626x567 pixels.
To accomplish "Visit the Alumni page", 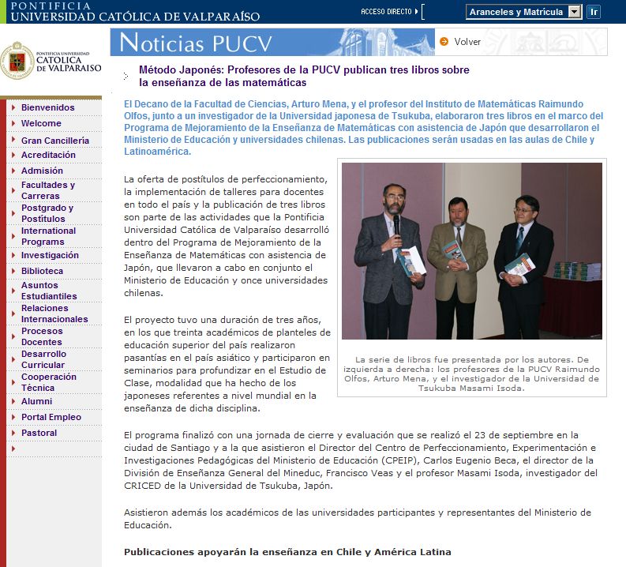I will tap(37, 401).
